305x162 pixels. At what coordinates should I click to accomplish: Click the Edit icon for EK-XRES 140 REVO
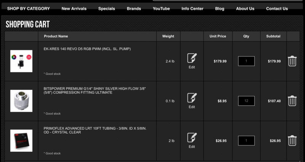(192, 61)
